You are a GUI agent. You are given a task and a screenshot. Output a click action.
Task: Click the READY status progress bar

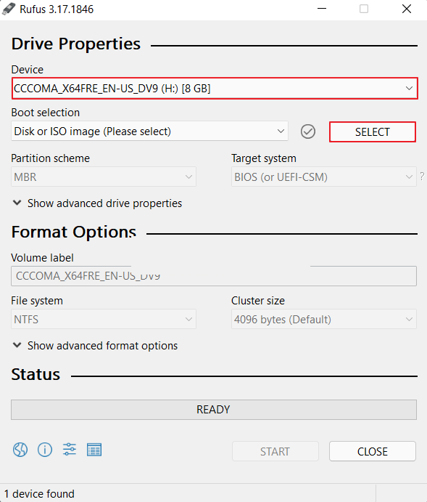click(214, 410)
